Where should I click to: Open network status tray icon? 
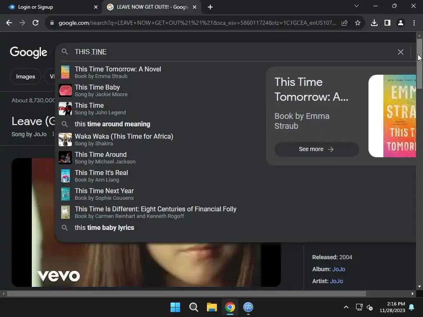coord(359,307)
